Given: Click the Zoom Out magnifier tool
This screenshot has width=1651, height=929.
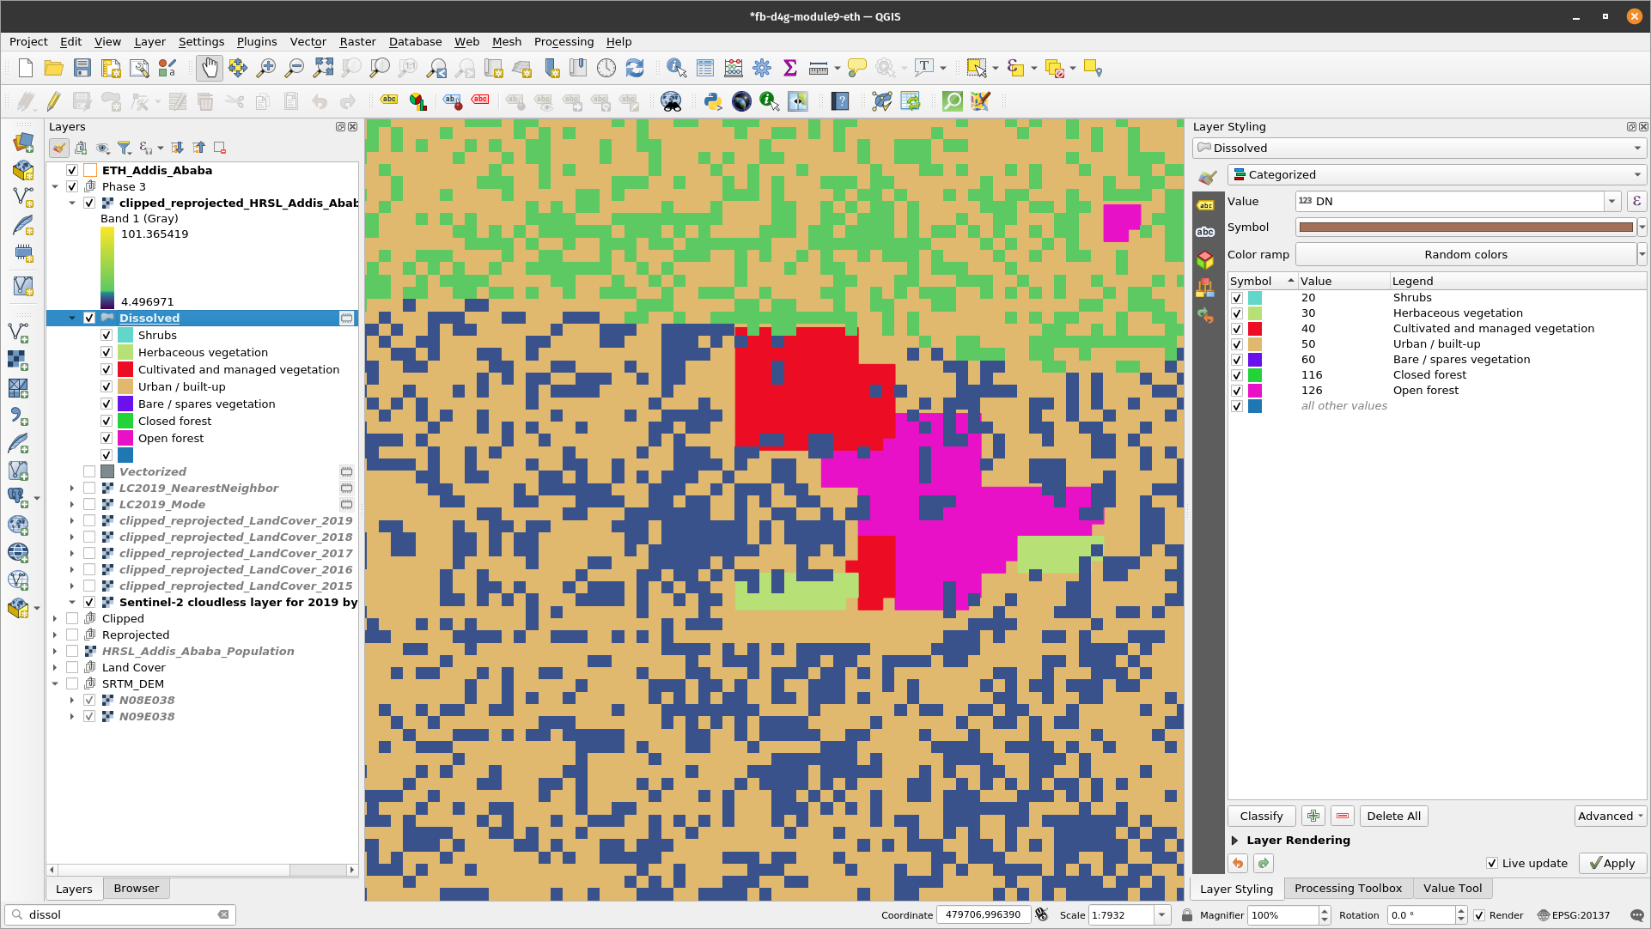Looking at the screenshot, I should pyautogui.click(x=295, y=68).
